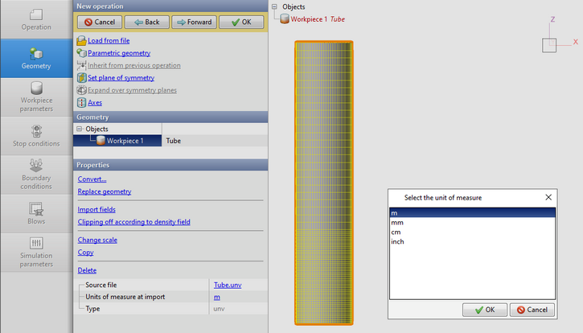Collapse the Objects tree in Geometry panel
The width and height of the screenshot is (583, 333).
[x=79, y=129]
